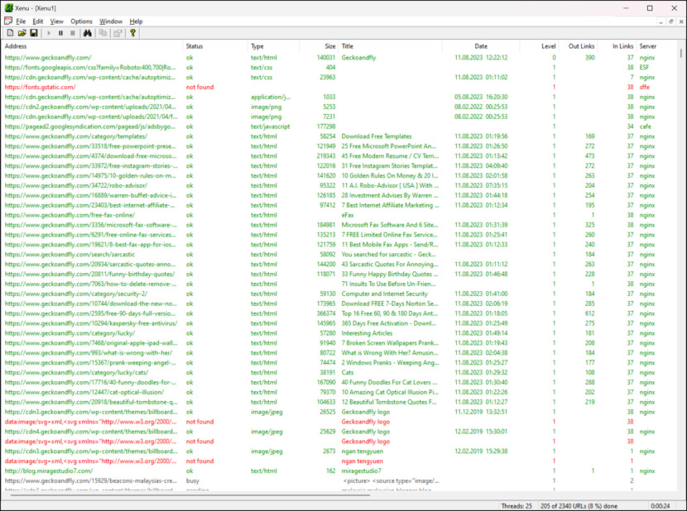This screenshot has height=511, width=687.
Task: Click the Xenu document icon beside File
Action: click(x=7, y=21)
